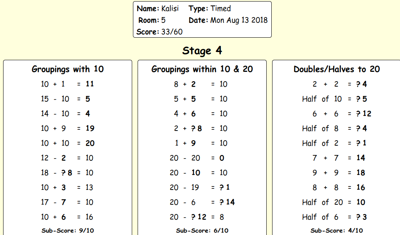The width and height of the screenshot is (400, 235).
Task: Click the question mark in the 6 + 6 row
Action: [x=358, y=114]
